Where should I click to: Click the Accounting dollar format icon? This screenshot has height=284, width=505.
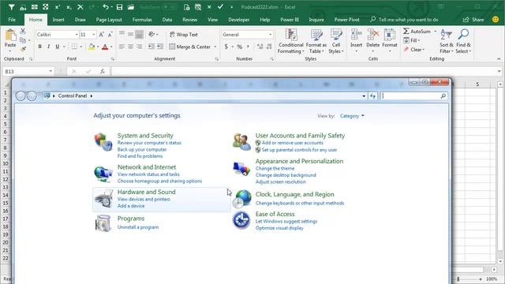(226, 47)
